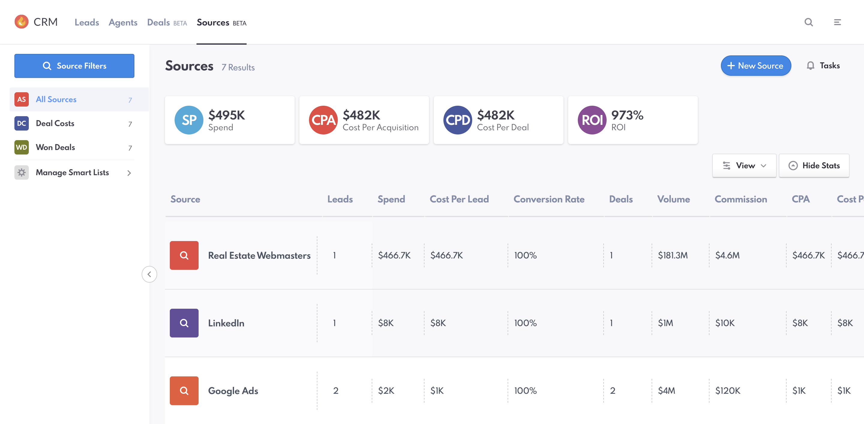Select the Sources BETA tab
864x424 pixels.
click(x=221, y=22)
